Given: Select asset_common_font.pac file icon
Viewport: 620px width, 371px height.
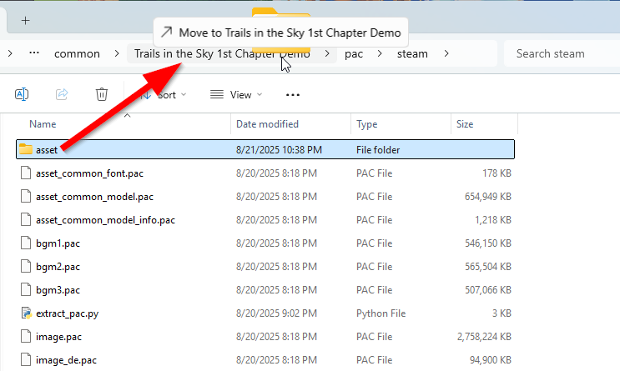Looking at the screenshot, I should click(26, 173).
